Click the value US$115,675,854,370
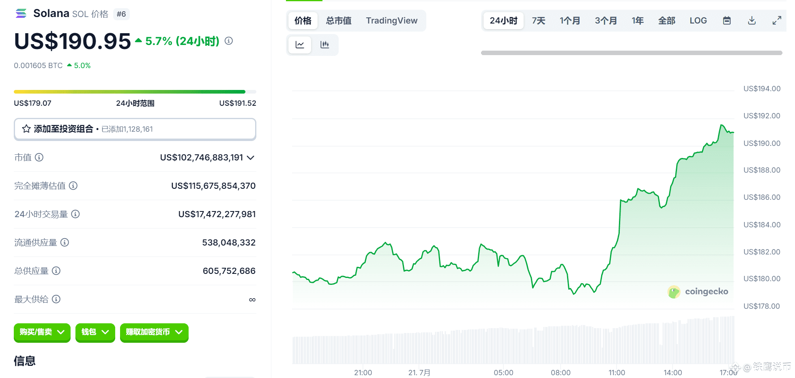Screen dimensions: 795x378 (213, 186)
